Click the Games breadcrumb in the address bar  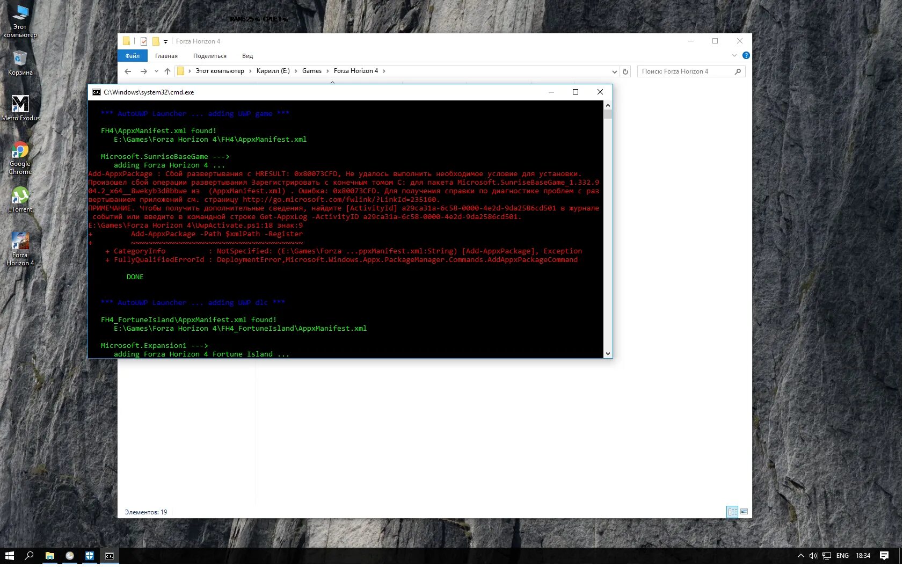312,71
